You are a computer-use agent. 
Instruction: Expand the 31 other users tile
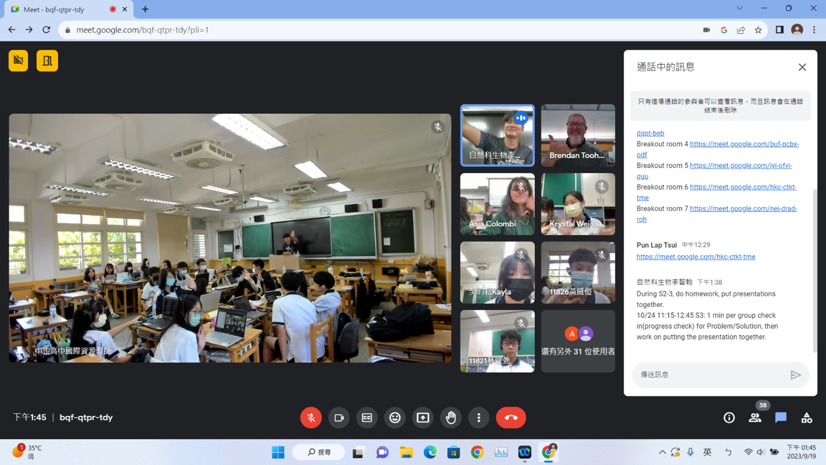[578, 341]
